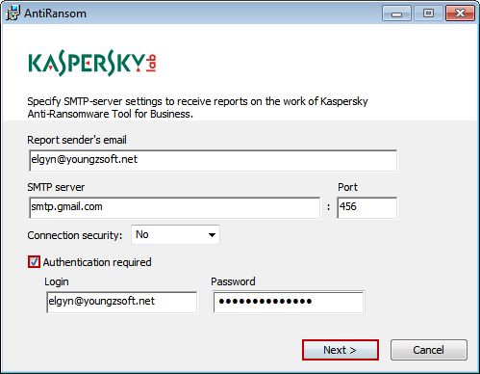The height and width of the screenshot is (374, 480).
Task: Cancel the SMTP setup wizard
Action: [x=429, y=350]
